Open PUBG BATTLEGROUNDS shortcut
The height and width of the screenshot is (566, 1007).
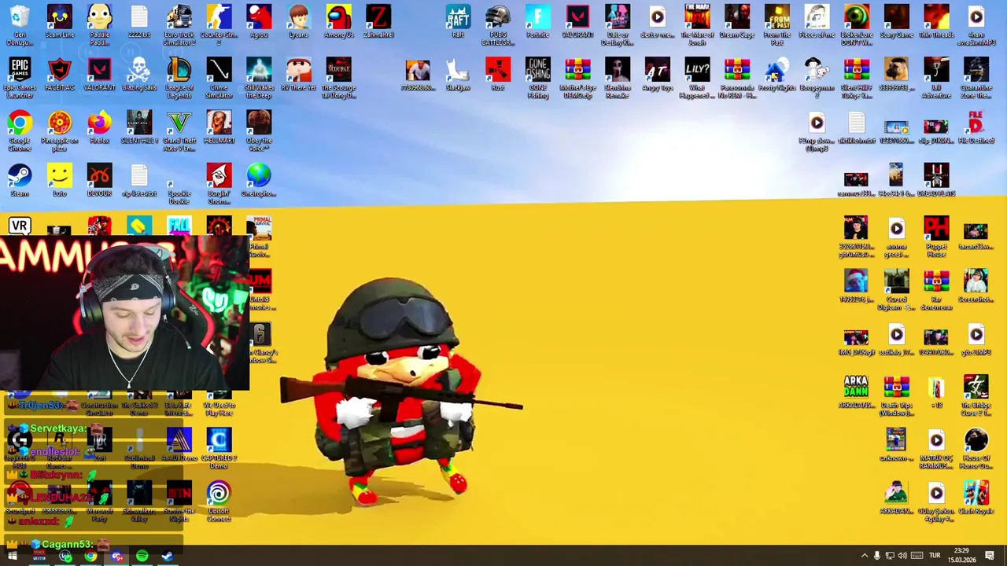(498, 24)
